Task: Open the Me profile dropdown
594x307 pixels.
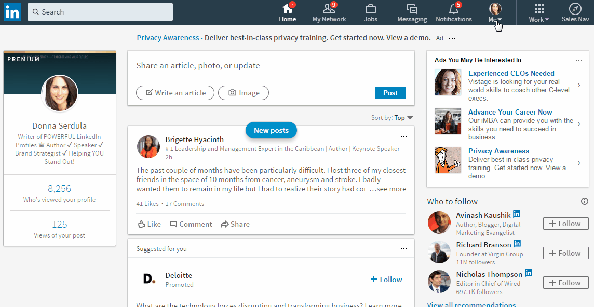Action: [495, 13]
